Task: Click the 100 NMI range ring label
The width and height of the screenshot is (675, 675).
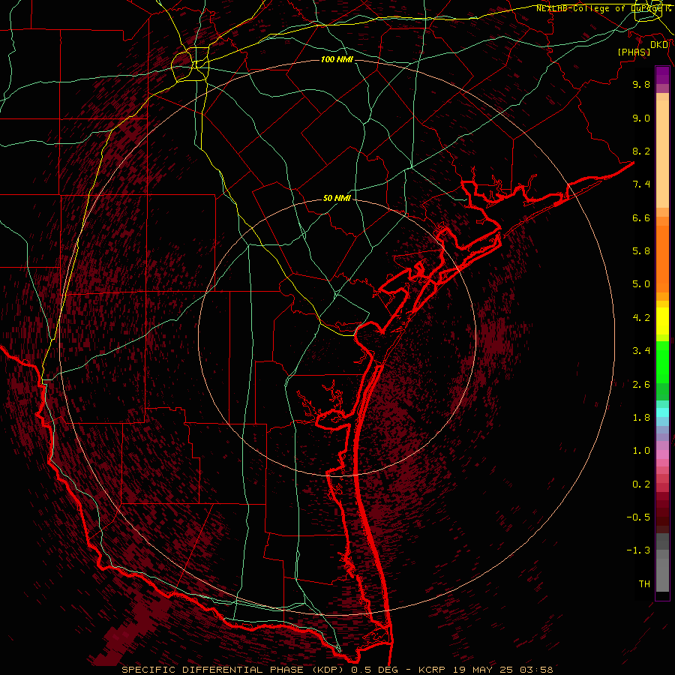Action: click(x=337, y=59)
